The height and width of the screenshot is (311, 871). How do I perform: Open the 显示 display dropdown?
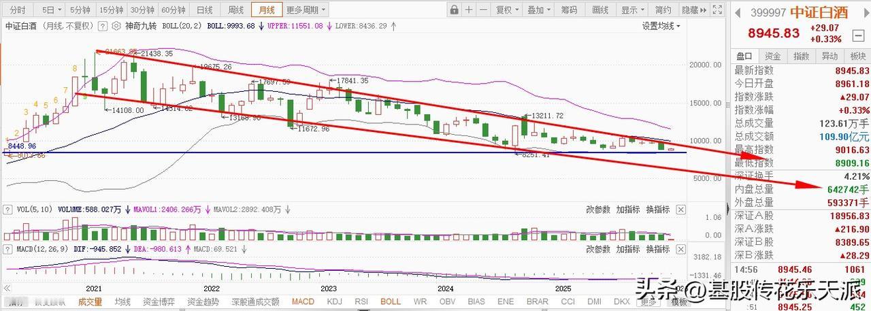point(634,10)
